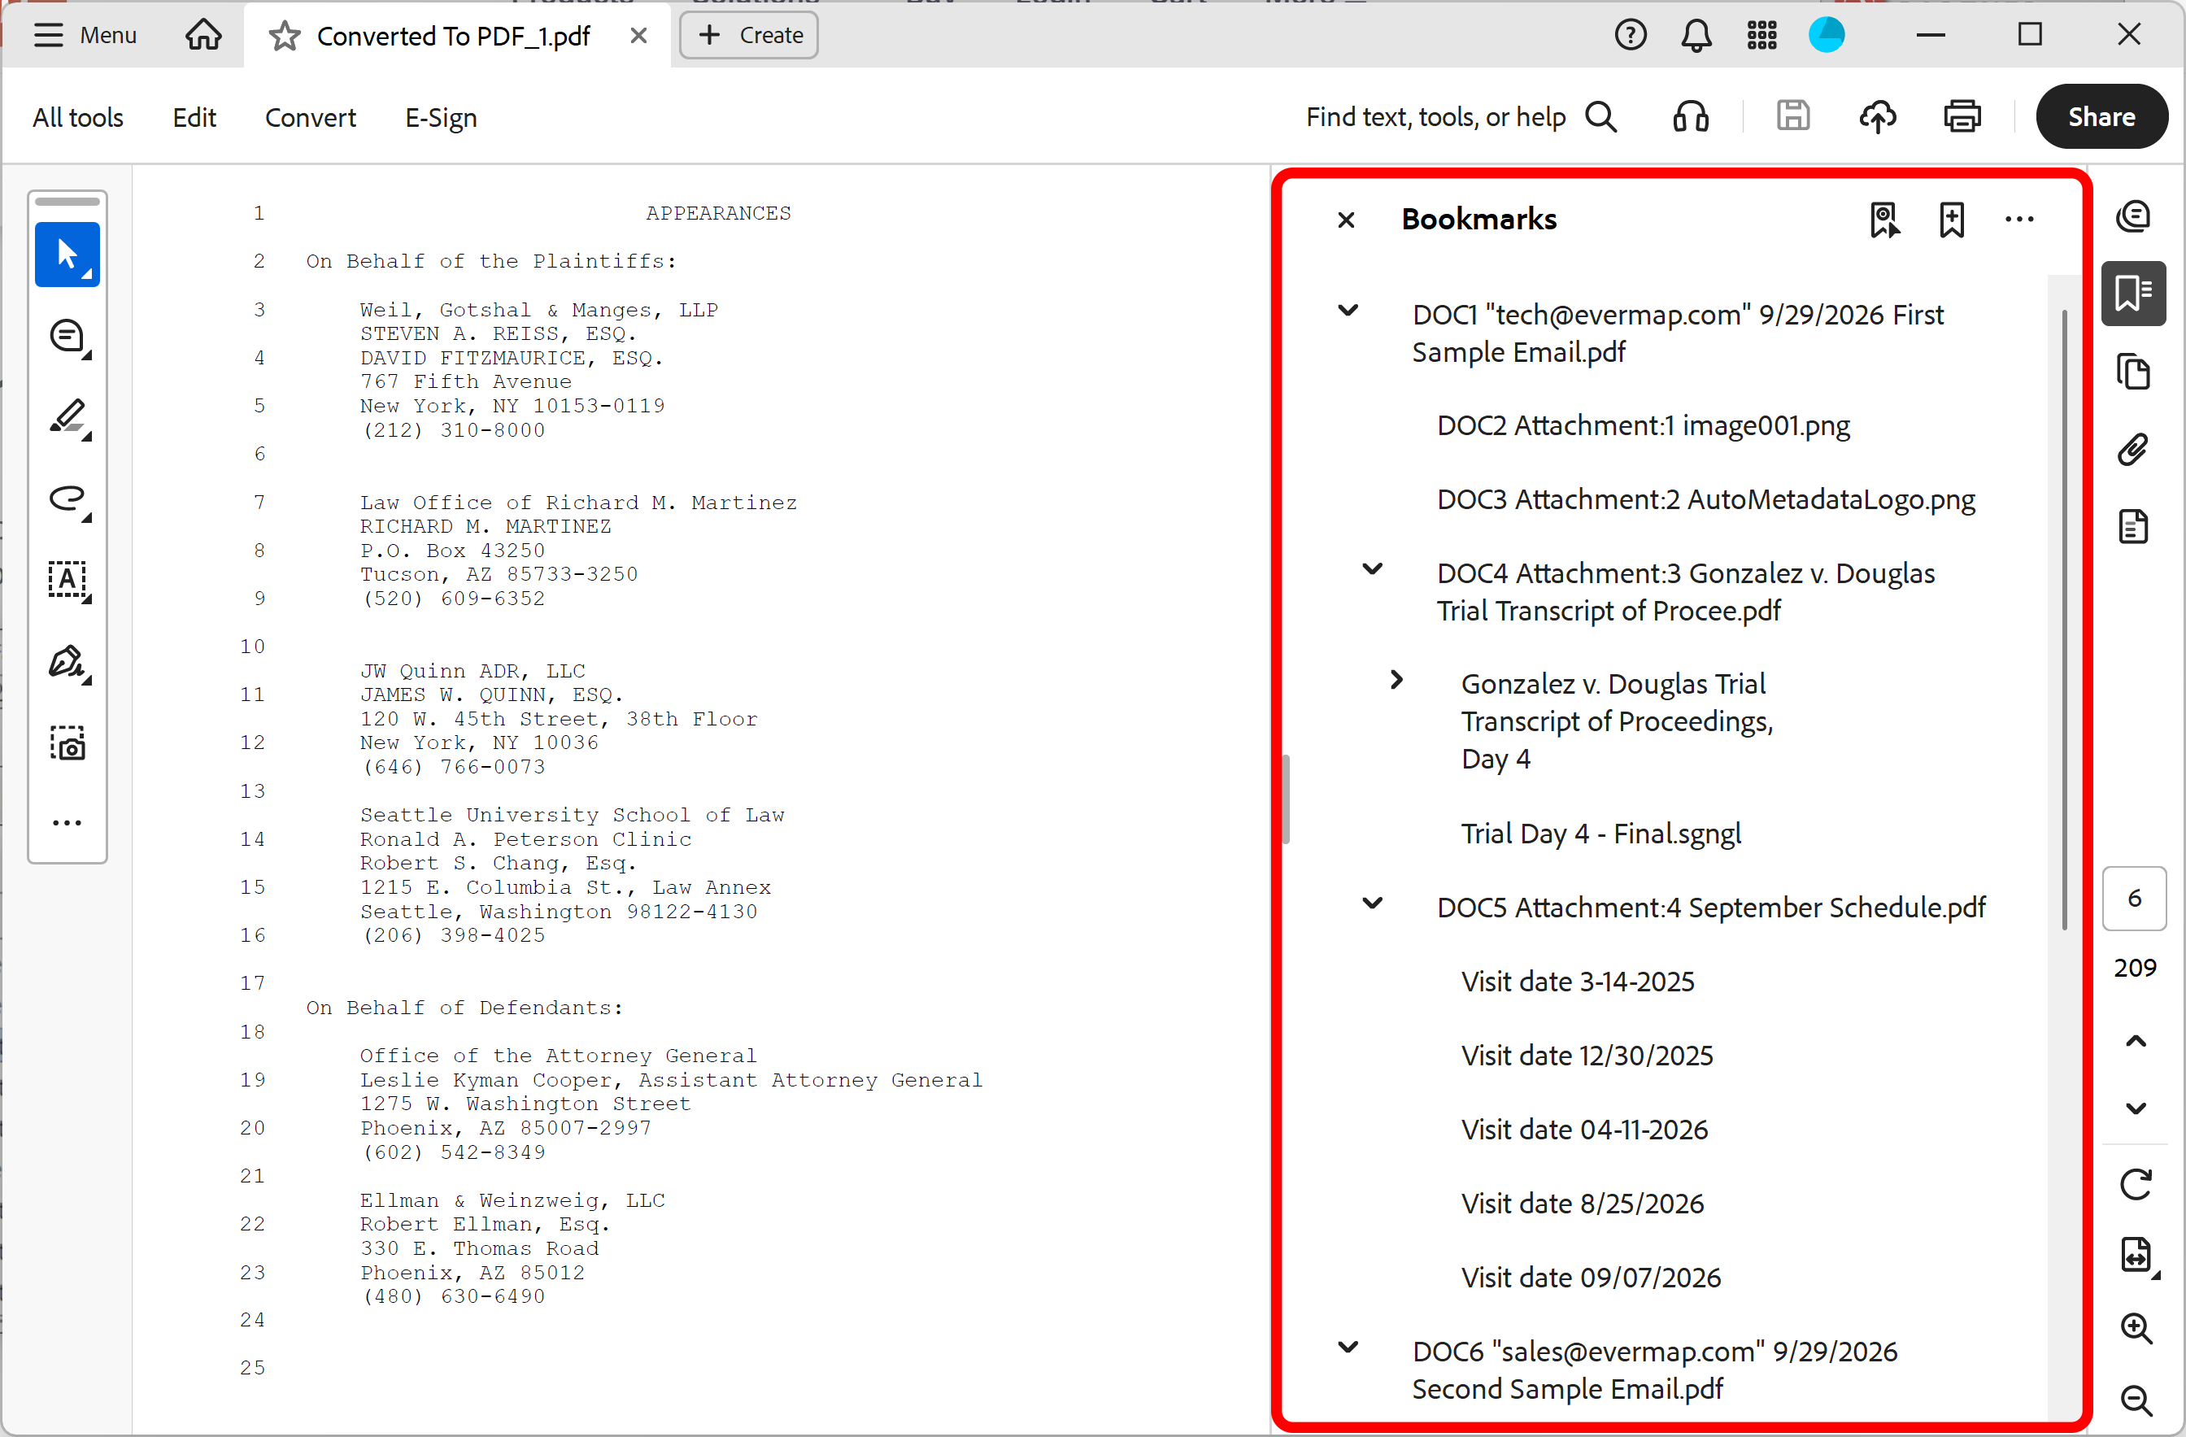Expand Gonzalez v. Douglas Trial Transcript Day 4
The width and height of the screenshot is (2186, 1437).
[x=1397, y=680]
